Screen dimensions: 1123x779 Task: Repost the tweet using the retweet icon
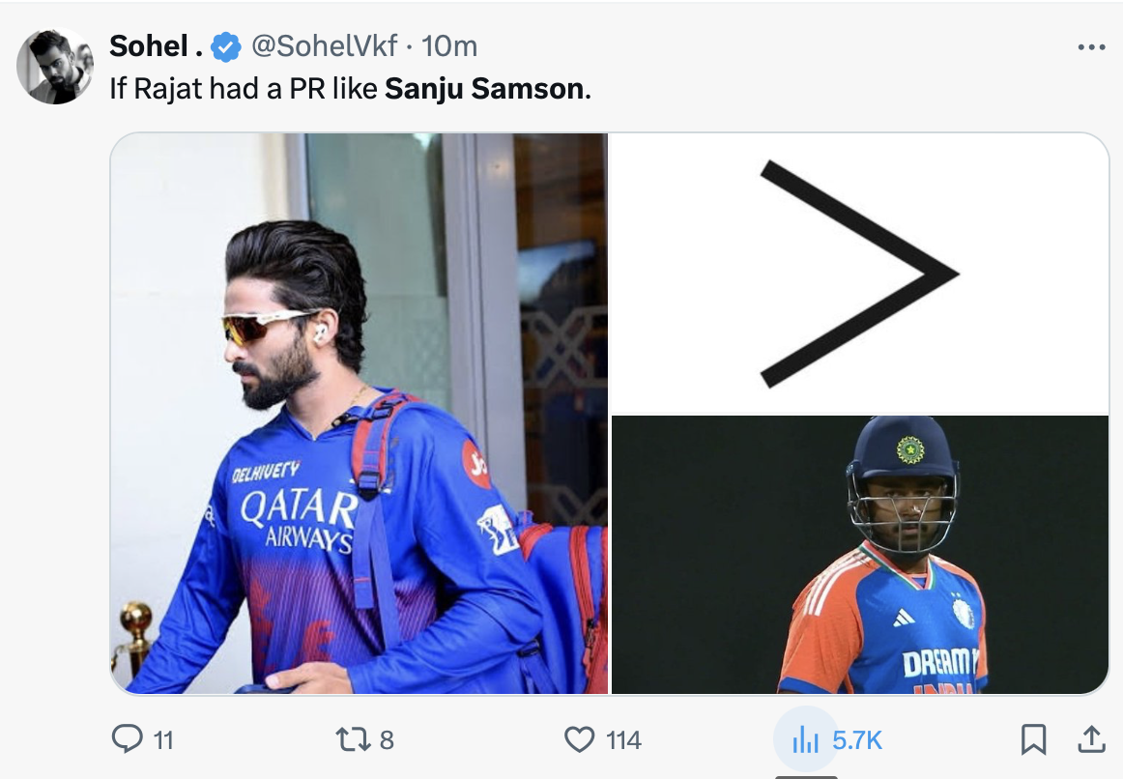[348, 740]
